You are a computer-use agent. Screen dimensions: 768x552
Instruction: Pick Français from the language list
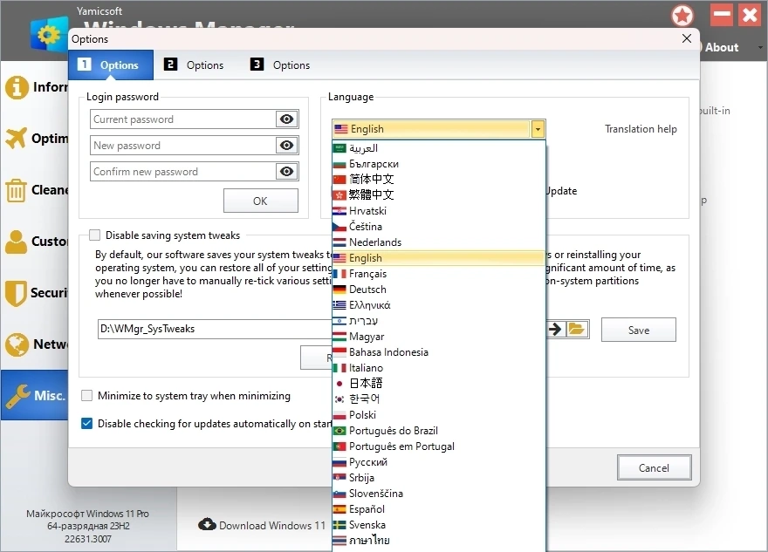coord(439,274)
